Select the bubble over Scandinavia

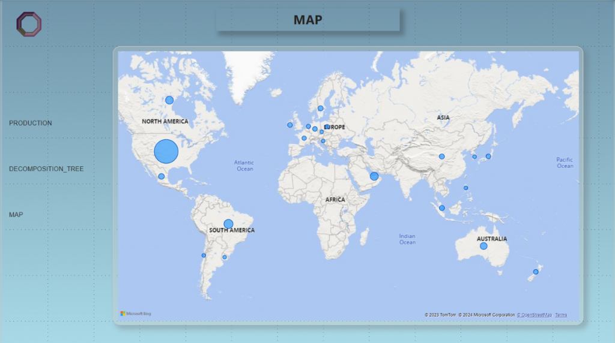[x=321, y=109]
